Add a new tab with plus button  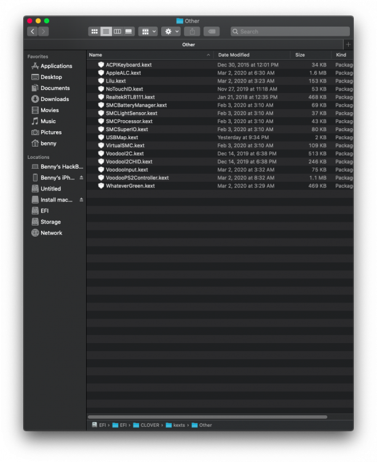[349, 44]
